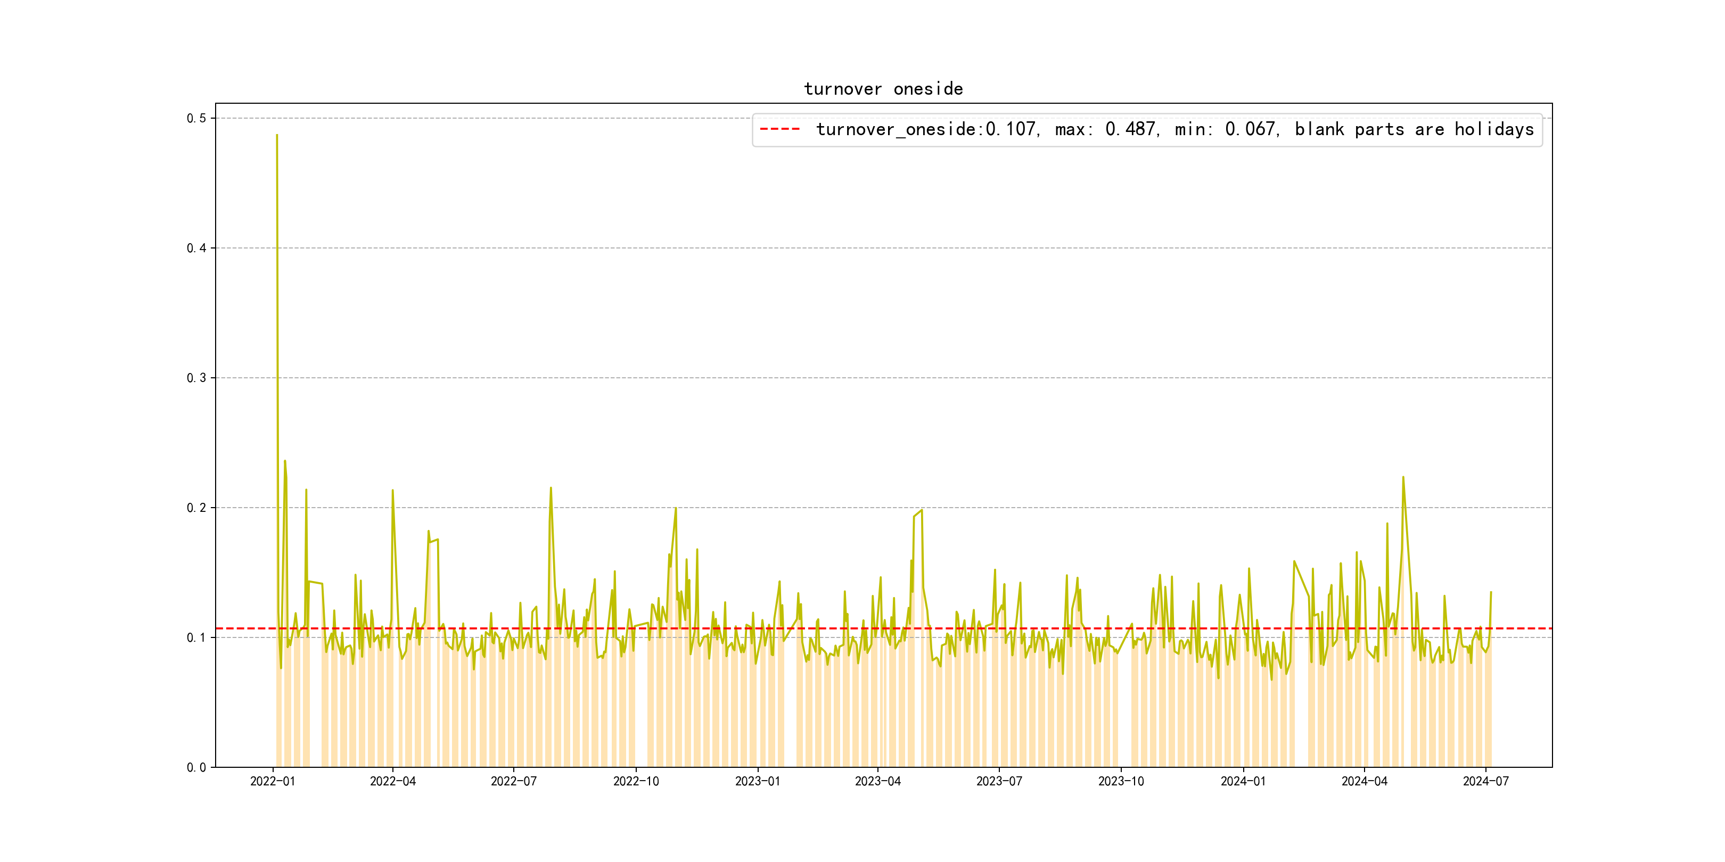Click the 2022-07 x-axis tick label
1725x862 pixels.
tap(514, 782)
